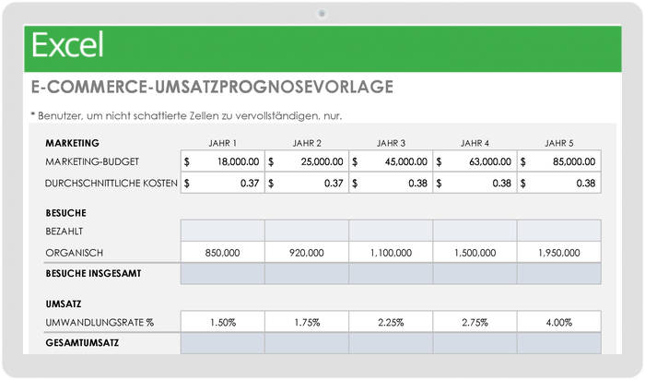
Task: Click the UMSATZ section heading
Action: 64,303
